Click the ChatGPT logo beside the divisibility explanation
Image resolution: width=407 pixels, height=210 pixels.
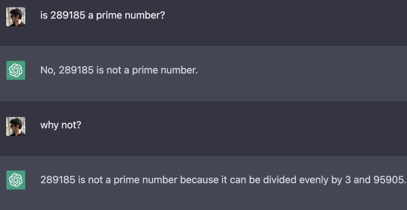click(x=16, y=180)
